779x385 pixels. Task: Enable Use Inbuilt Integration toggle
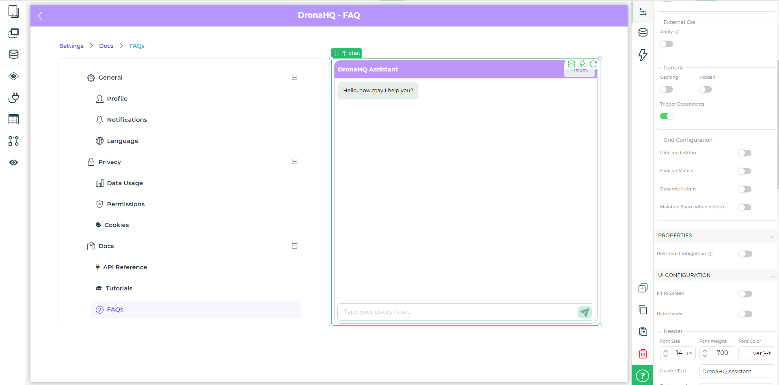coord(746,254)
